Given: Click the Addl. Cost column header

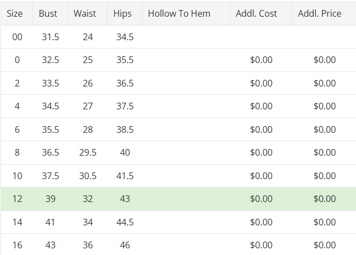Looking at the screenshot, I should point(256,13).
